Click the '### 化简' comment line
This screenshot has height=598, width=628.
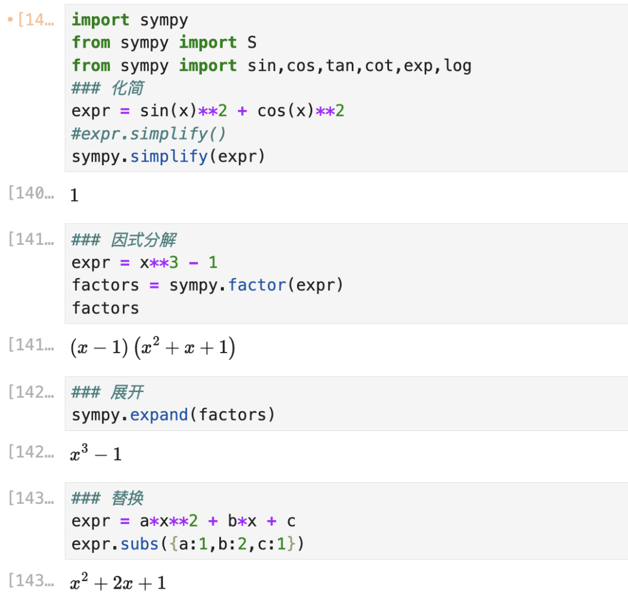[108, 88]
